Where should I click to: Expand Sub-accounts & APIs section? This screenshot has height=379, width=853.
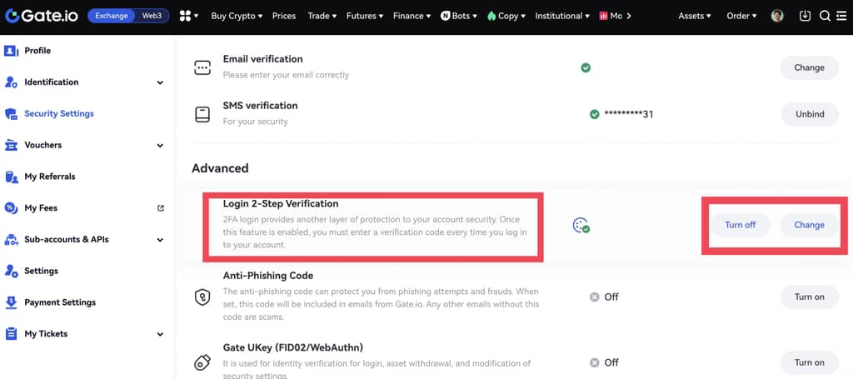(x=160, y=240)
